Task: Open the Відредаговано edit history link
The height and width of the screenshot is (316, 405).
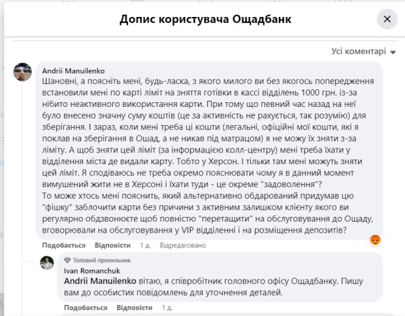Action: coord(183,245)
